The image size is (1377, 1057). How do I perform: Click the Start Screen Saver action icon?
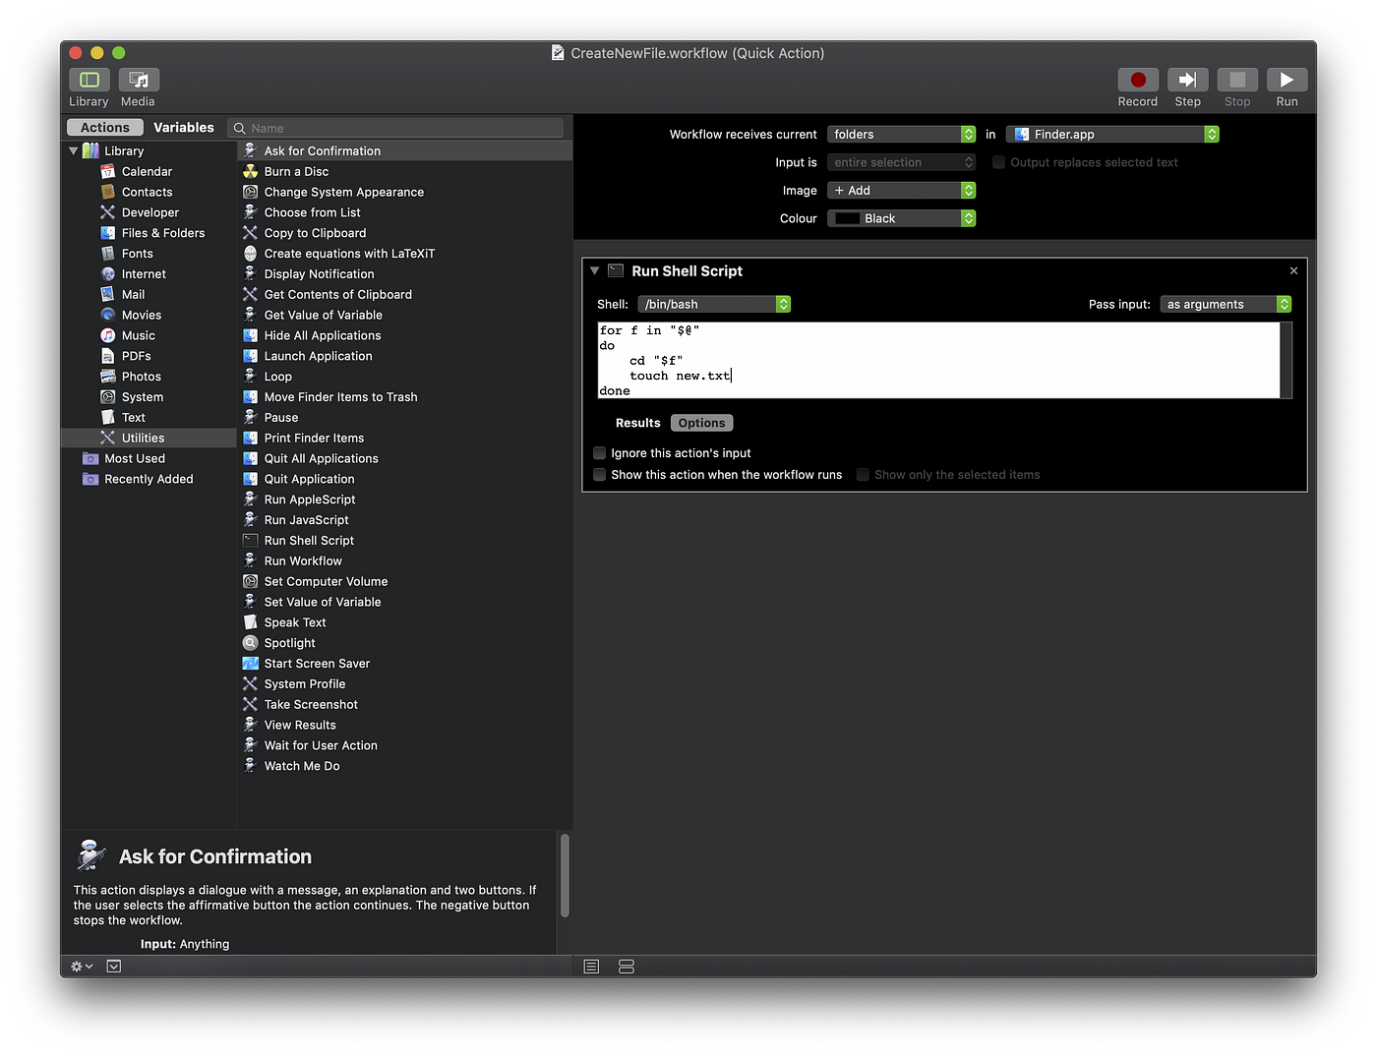(251, 664)
